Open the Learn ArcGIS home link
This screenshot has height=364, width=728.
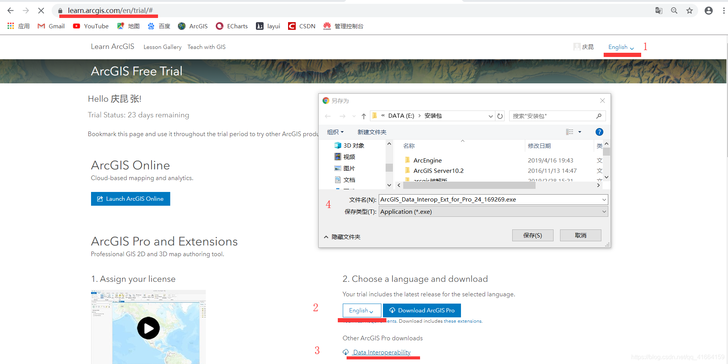pyautogui.click(x=112, y=47)
